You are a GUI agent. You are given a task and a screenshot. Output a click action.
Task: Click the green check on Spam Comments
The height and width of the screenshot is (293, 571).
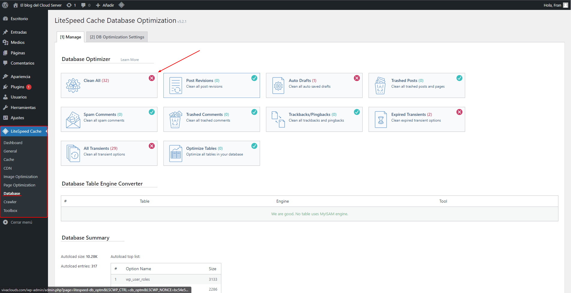click(152, 112)
